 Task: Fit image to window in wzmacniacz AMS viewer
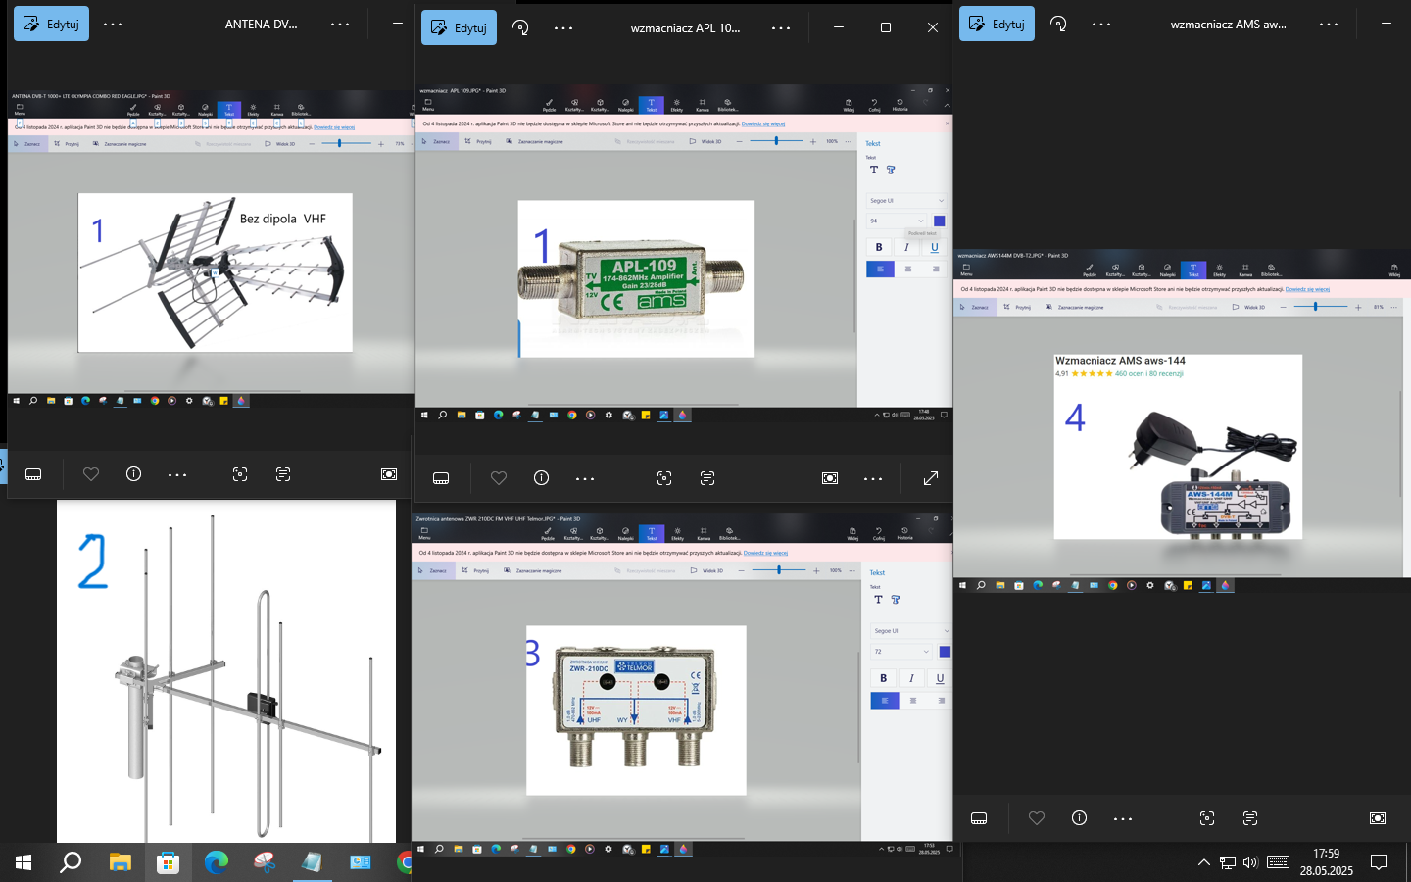pyautogui.click(x=1378, y=818)
